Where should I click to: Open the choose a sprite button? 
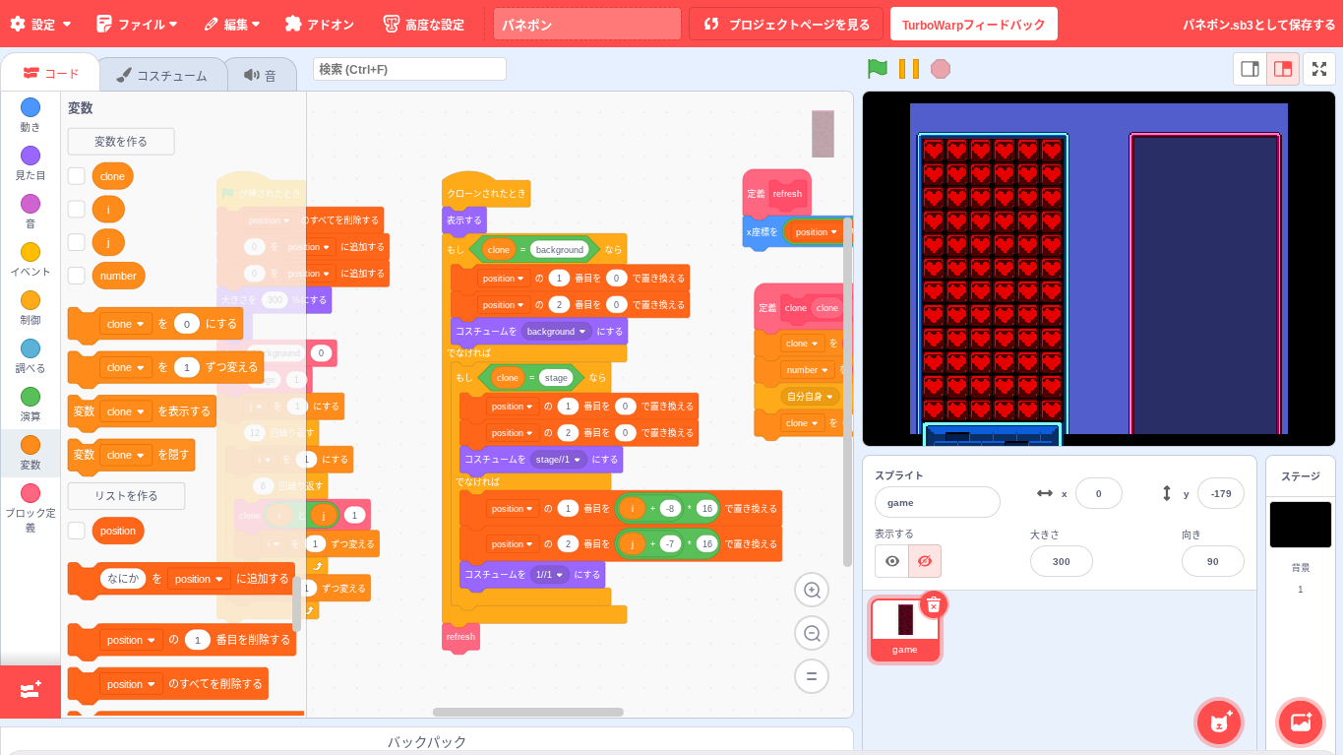[1220, 723]
